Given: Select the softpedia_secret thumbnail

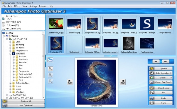Looking at the screenshot, I should [111, 45].
